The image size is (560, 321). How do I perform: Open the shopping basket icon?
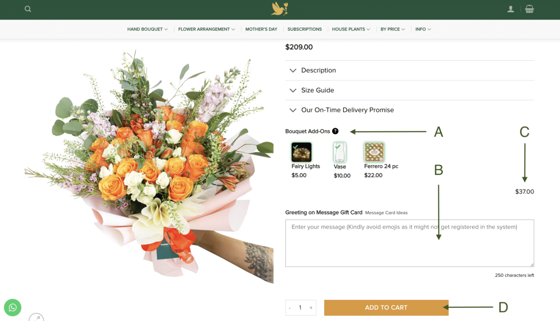pos(530,9)
